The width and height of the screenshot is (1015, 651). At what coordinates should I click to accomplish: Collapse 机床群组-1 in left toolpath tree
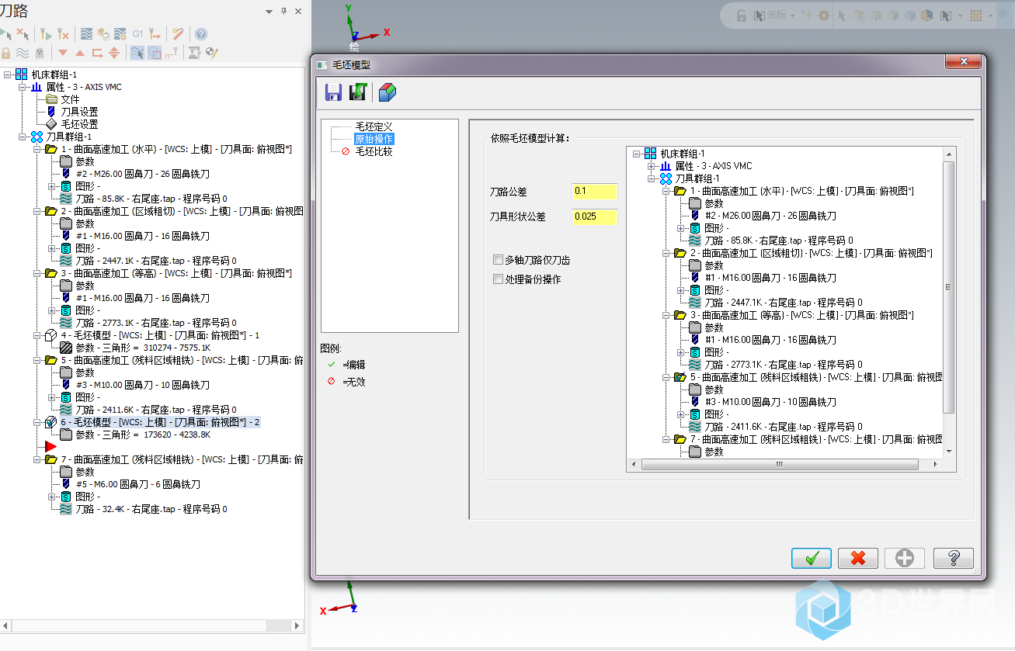(x=8, y=74)
